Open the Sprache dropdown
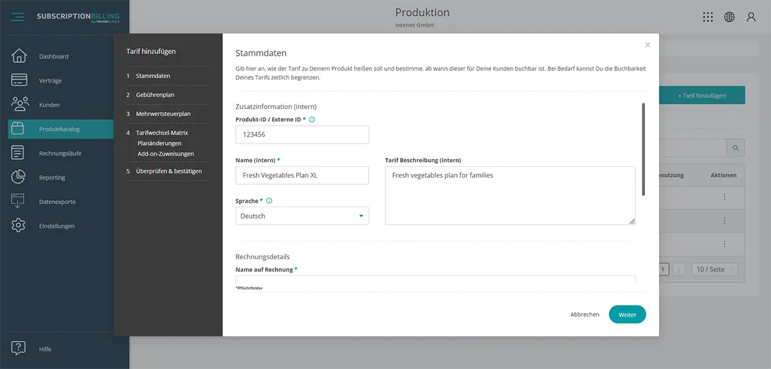The width and height of the screenshot is (771, 369). coord(302,216)
